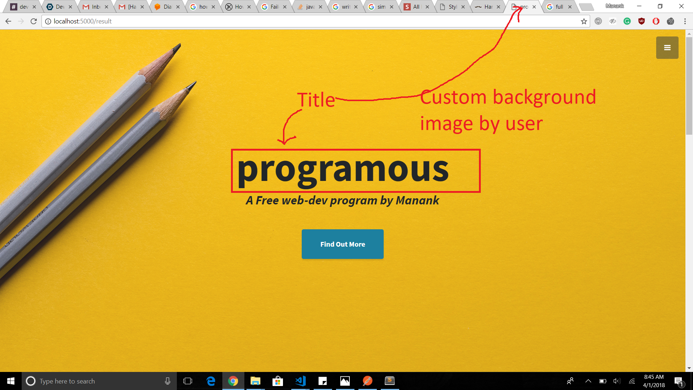Open the Action Center notifications
The height and width of the screenshot is (390, 693).
coord(679,381)
